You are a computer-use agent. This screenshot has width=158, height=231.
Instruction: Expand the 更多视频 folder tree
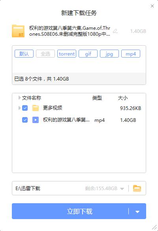19,108
